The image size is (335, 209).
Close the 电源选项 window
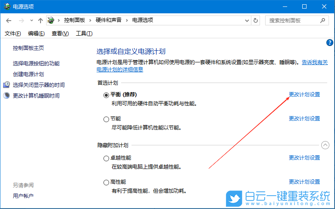[324, 6]
